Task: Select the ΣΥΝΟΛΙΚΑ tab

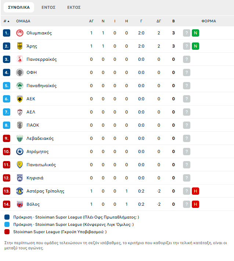Action: click(19, 7)
